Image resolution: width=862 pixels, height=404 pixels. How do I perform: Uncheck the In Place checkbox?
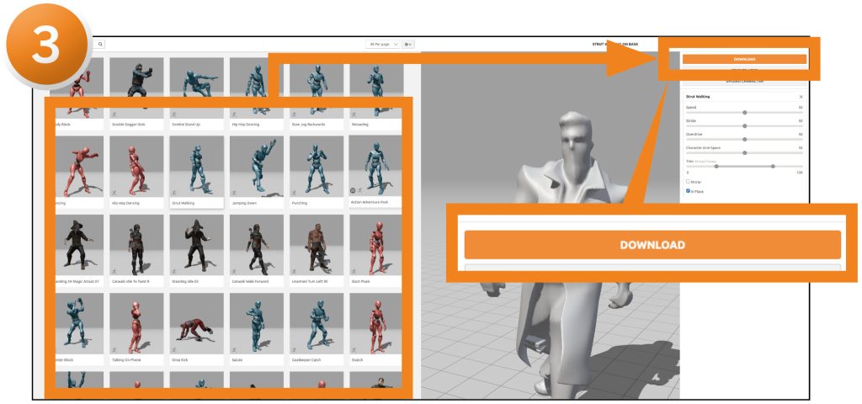(689, 191)
